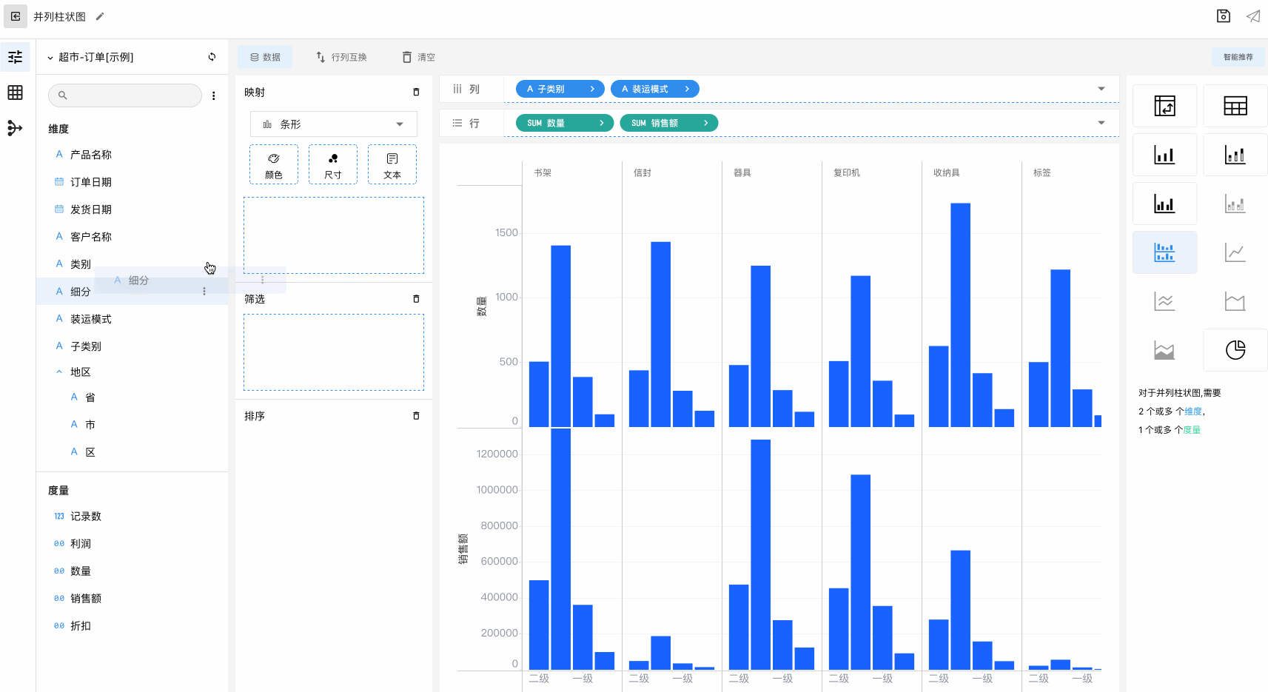Open the options menu for 细分 field
The width and height of the screenshot is (1268, 692).
click(x=204, y=292)
